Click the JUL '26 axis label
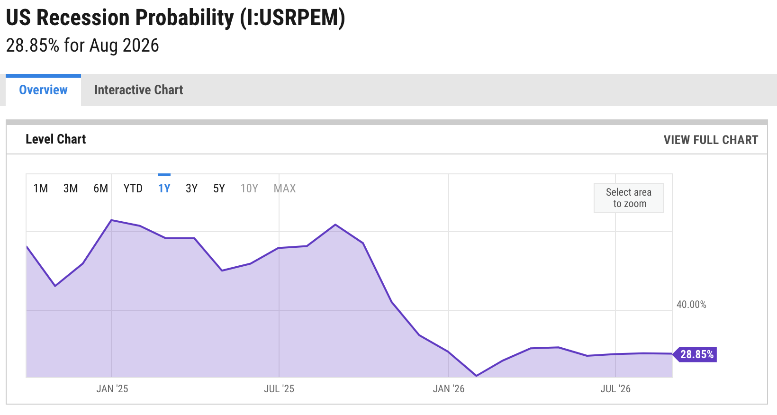Image resolution: width=777 pixels, height=415 pixels. pyautogui.click(x=615, y=389)
